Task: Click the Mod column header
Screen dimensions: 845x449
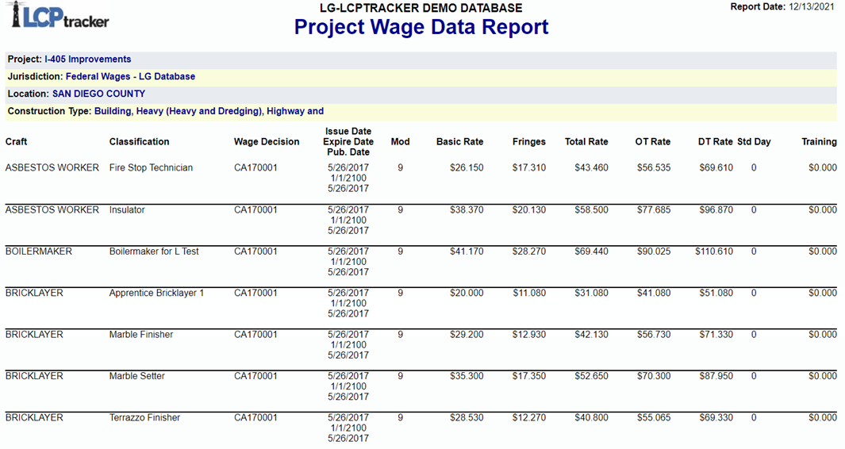Action: [x=400, y=142]
